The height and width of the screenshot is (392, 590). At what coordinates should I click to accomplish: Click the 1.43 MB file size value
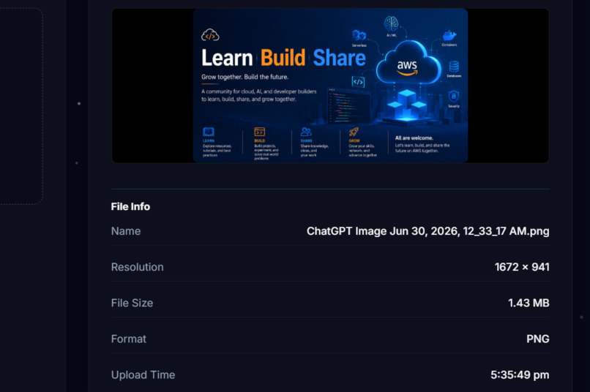pyautogui.click(x=529, y=303)
